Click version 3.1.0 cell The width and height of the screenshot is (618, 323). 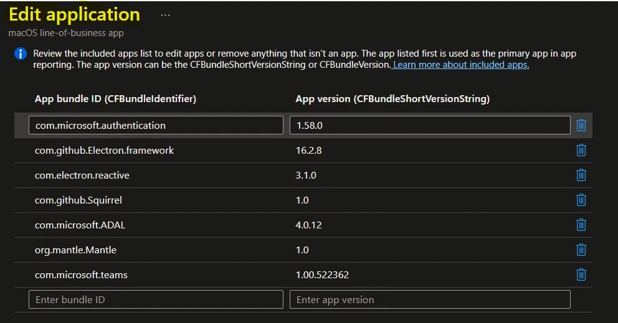click(x=306, y=176)
